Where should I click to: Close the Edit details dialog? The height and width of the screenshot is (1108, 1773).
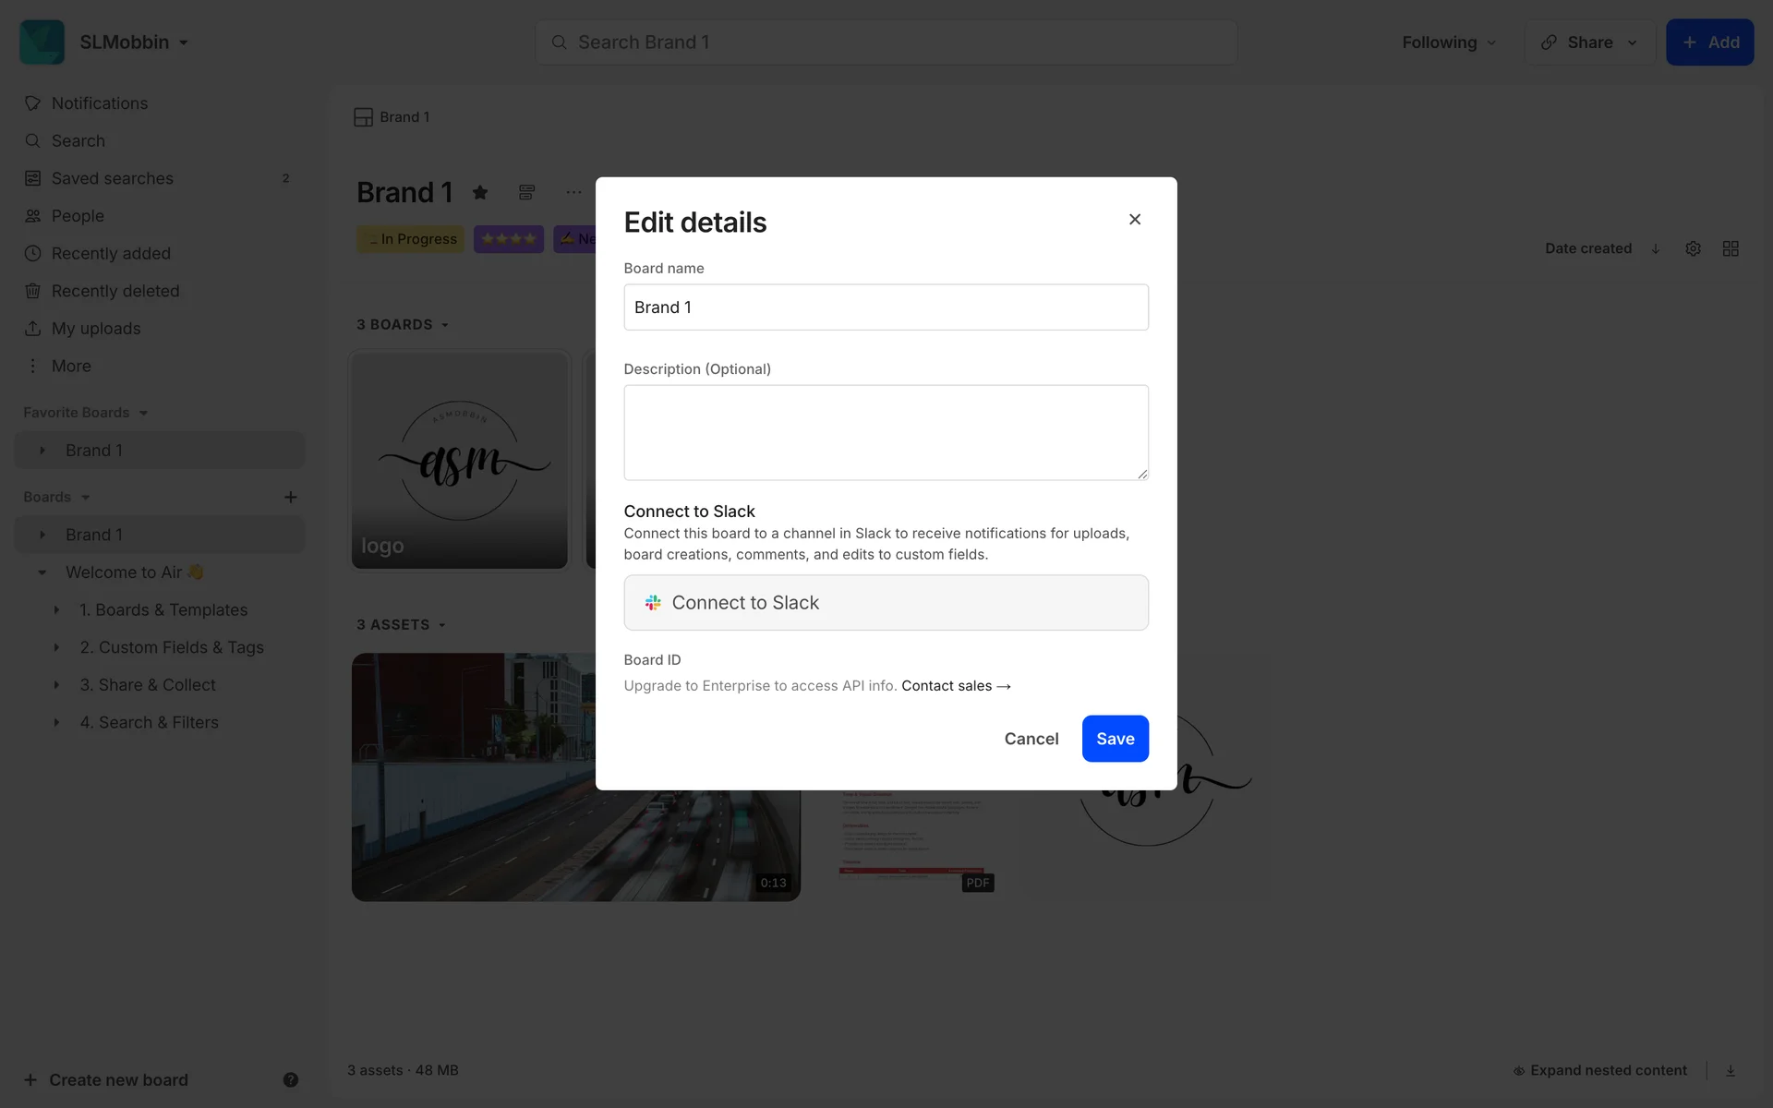tap(1135, 219)
